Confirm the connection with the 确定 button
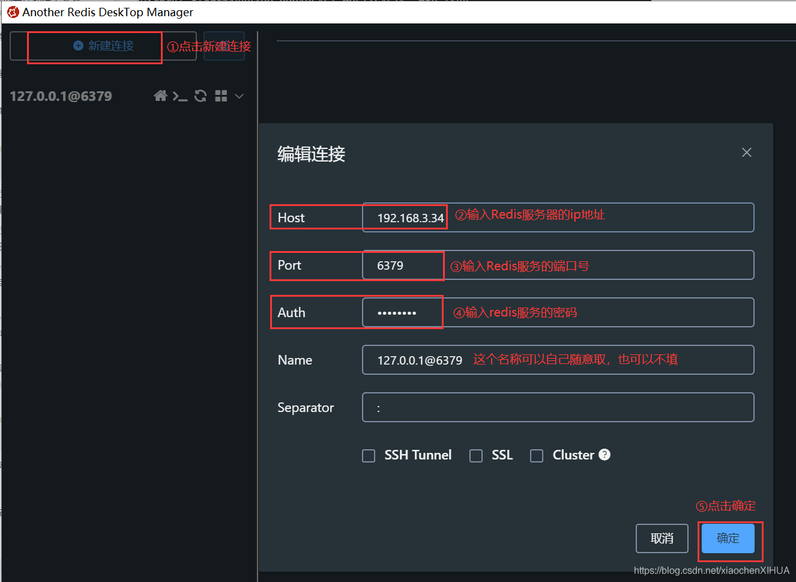The image size is (796, 582). 728,538
